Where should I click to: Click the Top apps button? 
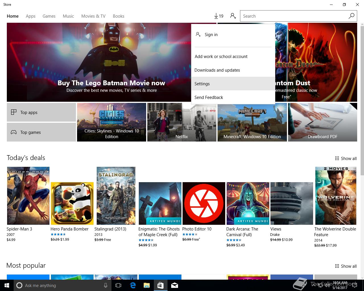tap(41, 112)
